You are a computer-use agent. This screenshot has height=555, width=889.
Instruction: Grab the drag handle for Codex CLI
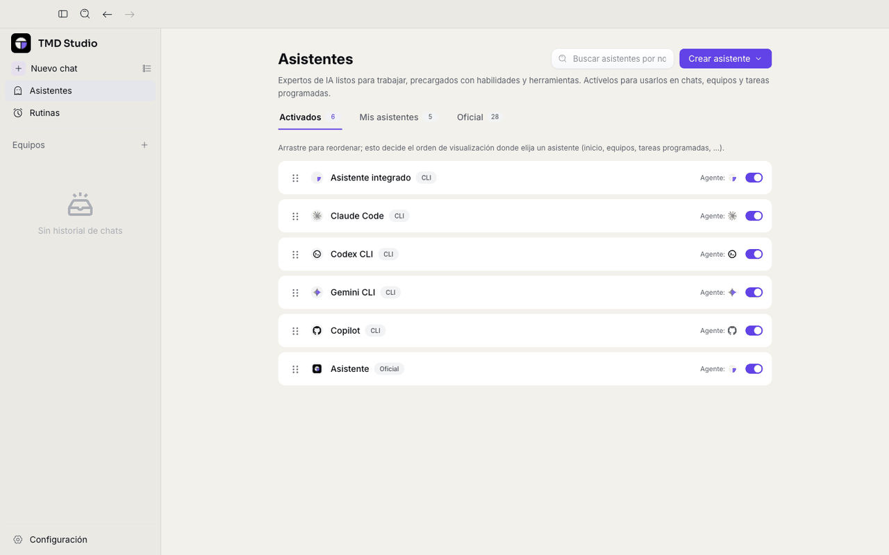click(295, 255)
